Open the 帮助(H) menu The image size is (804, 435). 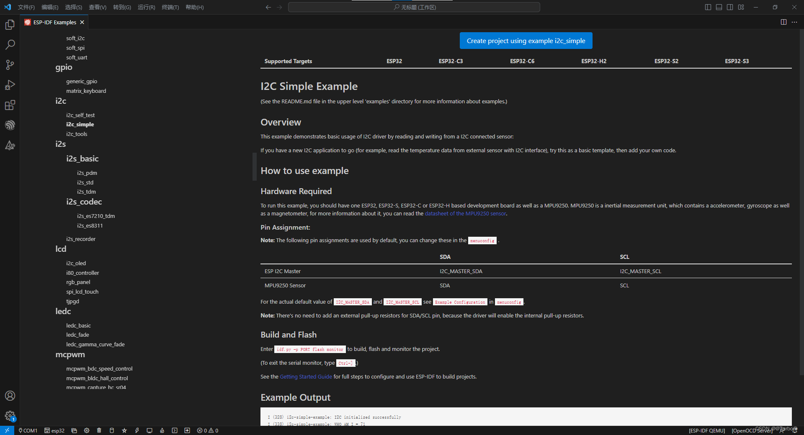194,7
